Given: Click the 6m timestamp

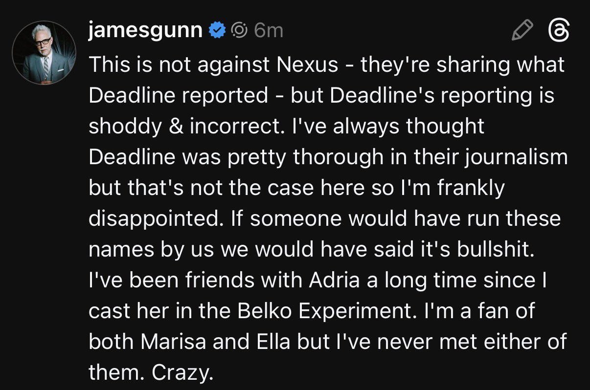Looking at the screenshot, I should point(269,31).
